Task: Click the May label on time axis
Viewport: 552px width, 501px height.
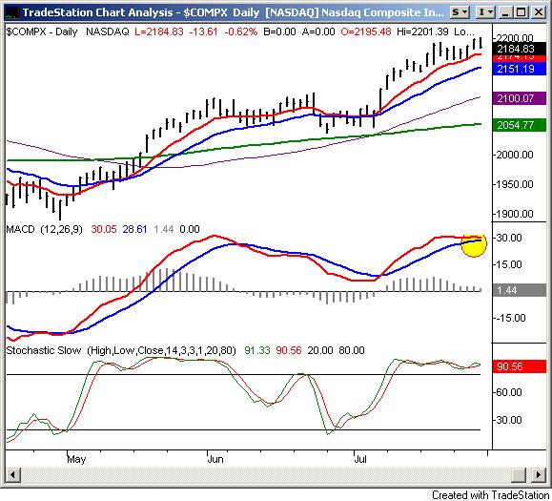Action: [76, 459]
